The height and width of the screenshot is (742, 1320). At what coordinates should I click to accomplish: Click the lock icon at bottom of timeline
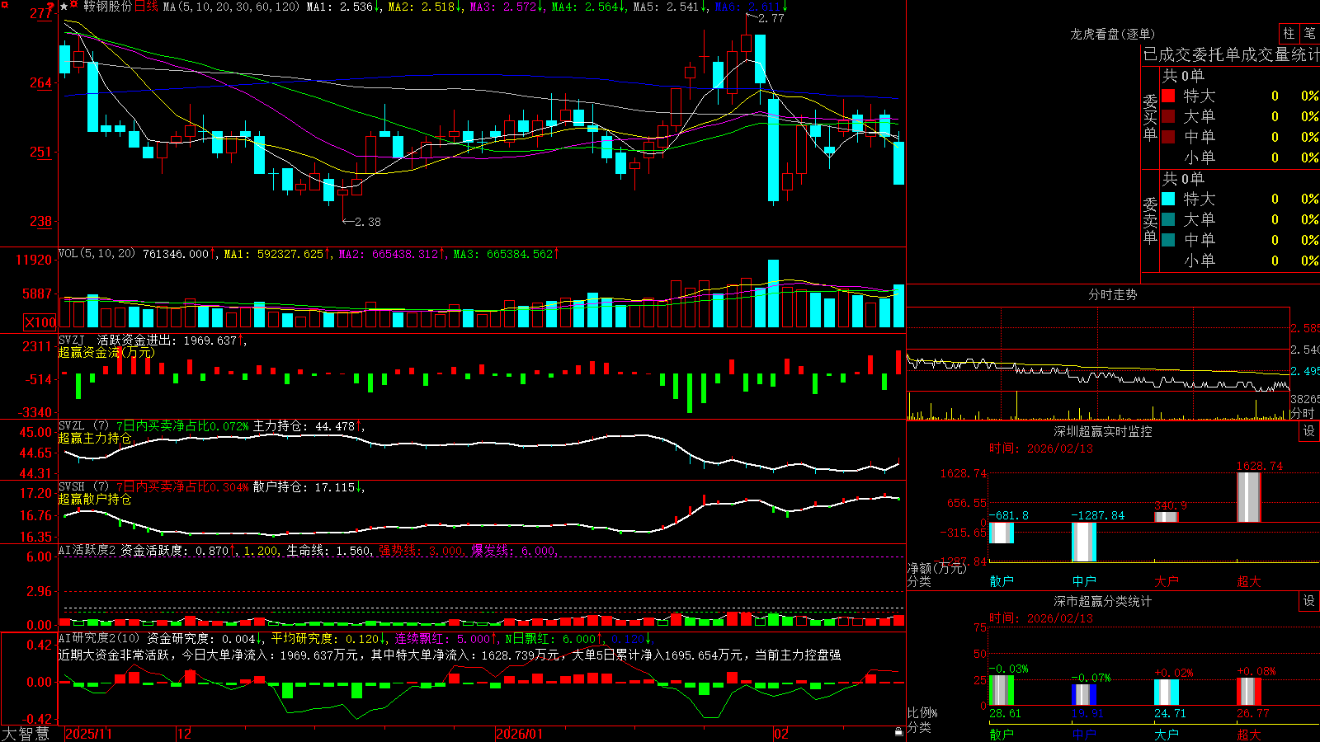click(x=899, y=732)
